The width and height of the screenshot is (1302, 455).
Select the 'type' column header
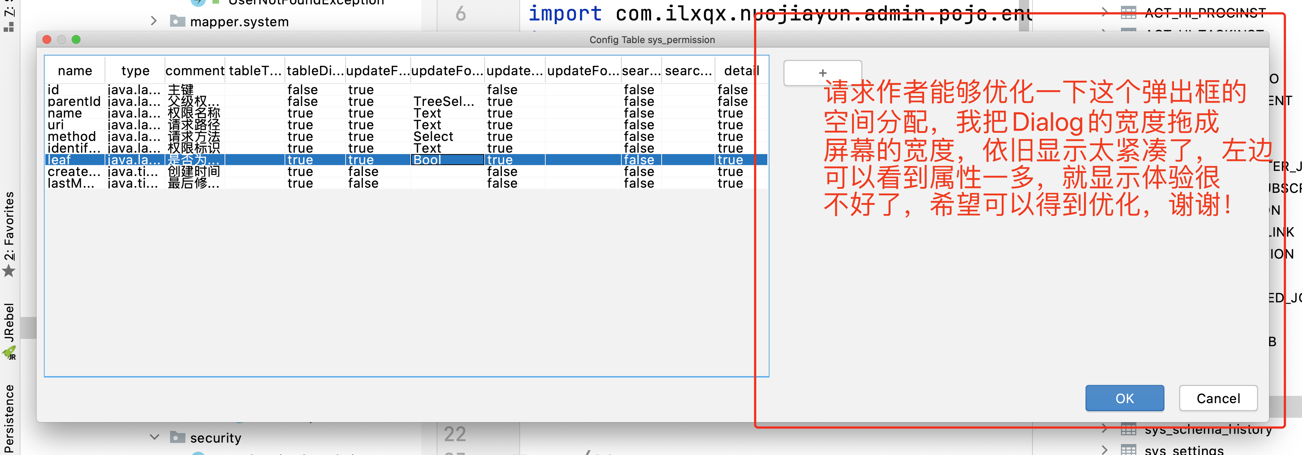click(x=135, y=70)
